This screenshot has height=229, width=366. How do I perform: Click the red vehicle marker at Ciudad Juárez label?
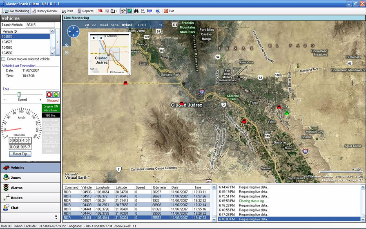coord(182,103)
